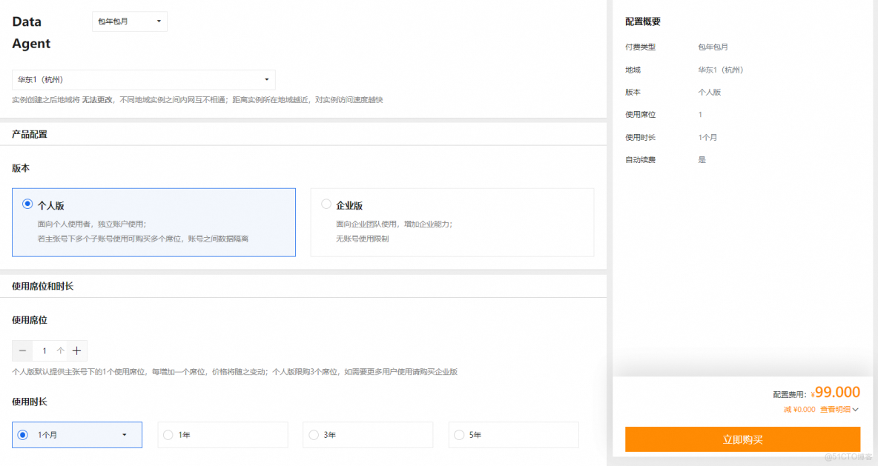Click the caret on the 包年包月 selector

pyautogui.click(x=157, y=21)
